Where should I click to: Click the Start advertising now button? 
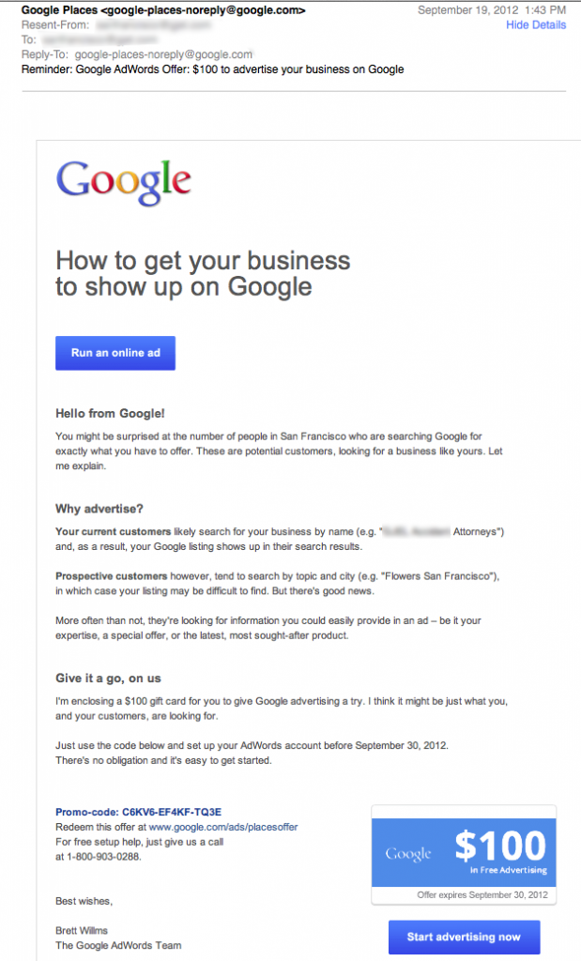(464, 938)
